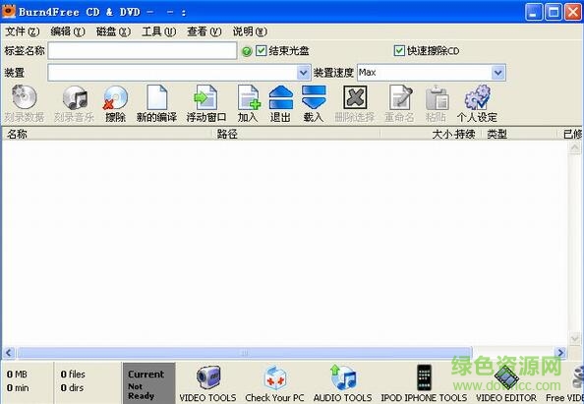Open the 文件 menu
This screenshot has width=584, height=404.
[23, 31]
